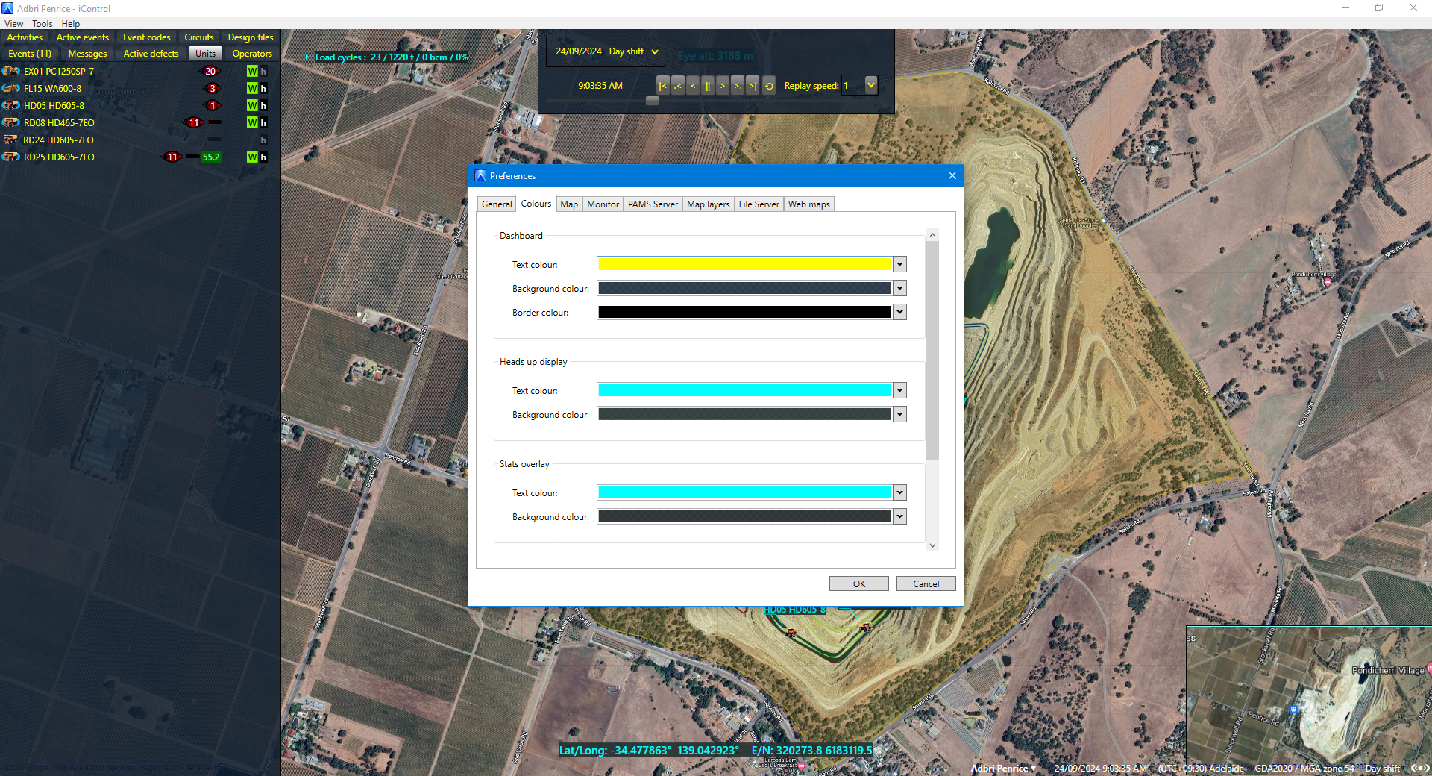Viewport: 1432px width, 776px height.
Task: Click the iControl app icon in title bar
Action: pos(7,8)
